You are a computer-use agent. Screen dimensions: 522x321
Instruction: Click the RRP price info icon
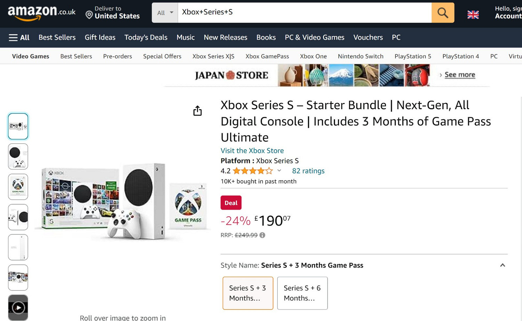pyautogui.click(x=262, y=235)
